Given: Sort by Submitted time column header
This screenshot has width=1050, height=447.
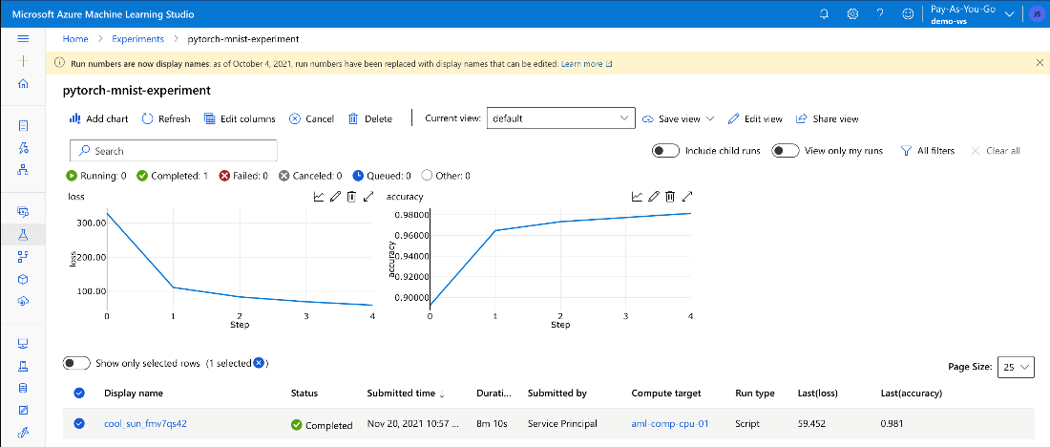Looking at the screenshot, I should click(x=404, y=394).
